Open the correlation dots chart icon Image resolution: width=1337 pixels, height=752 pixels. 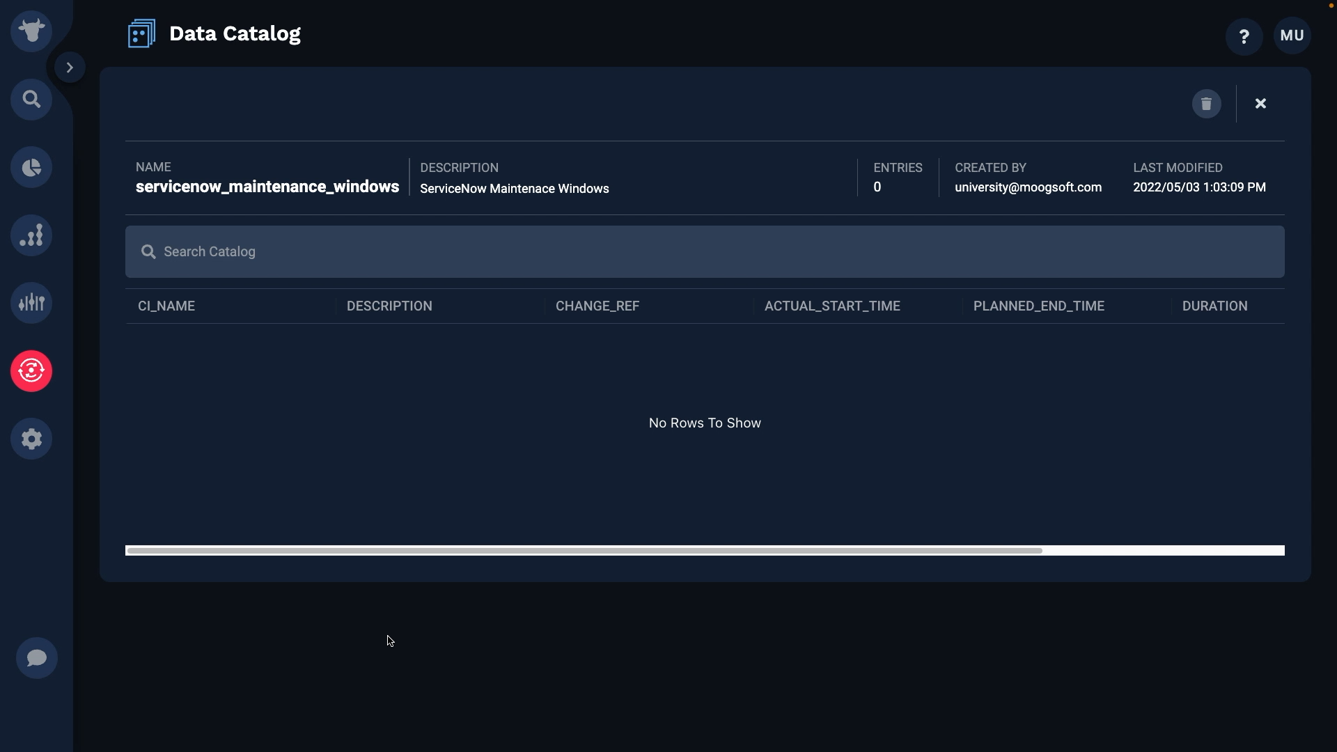(31, 235)
